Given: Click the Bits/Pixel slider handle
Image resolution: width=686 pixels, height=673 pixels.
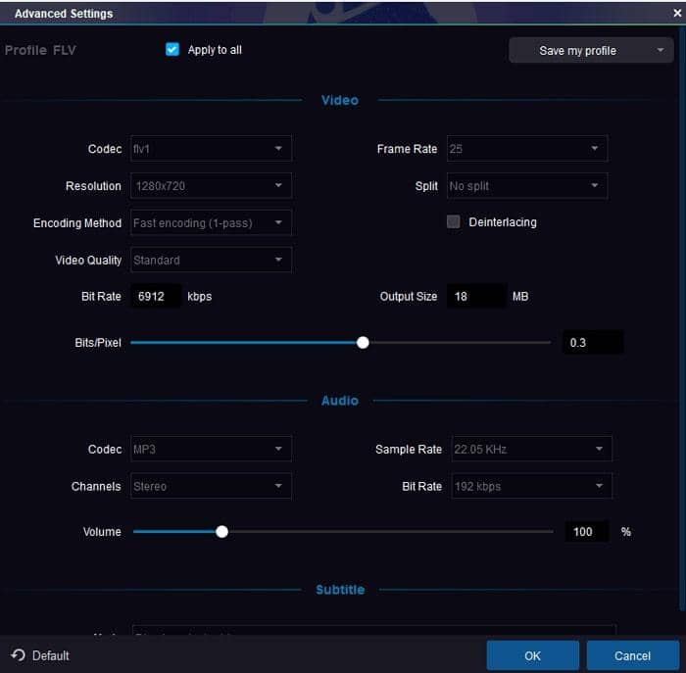Looking at the screenshot, I should pos(363,343).
